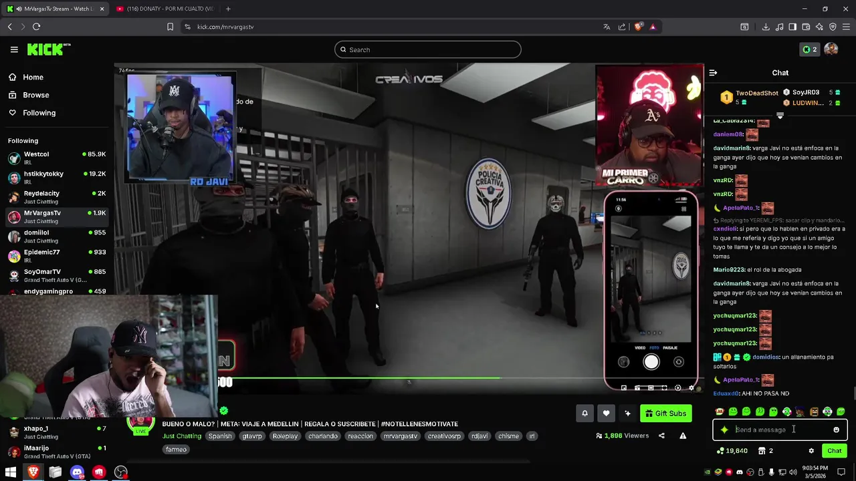Click the farmeo tag

click(x=177, y=450)
